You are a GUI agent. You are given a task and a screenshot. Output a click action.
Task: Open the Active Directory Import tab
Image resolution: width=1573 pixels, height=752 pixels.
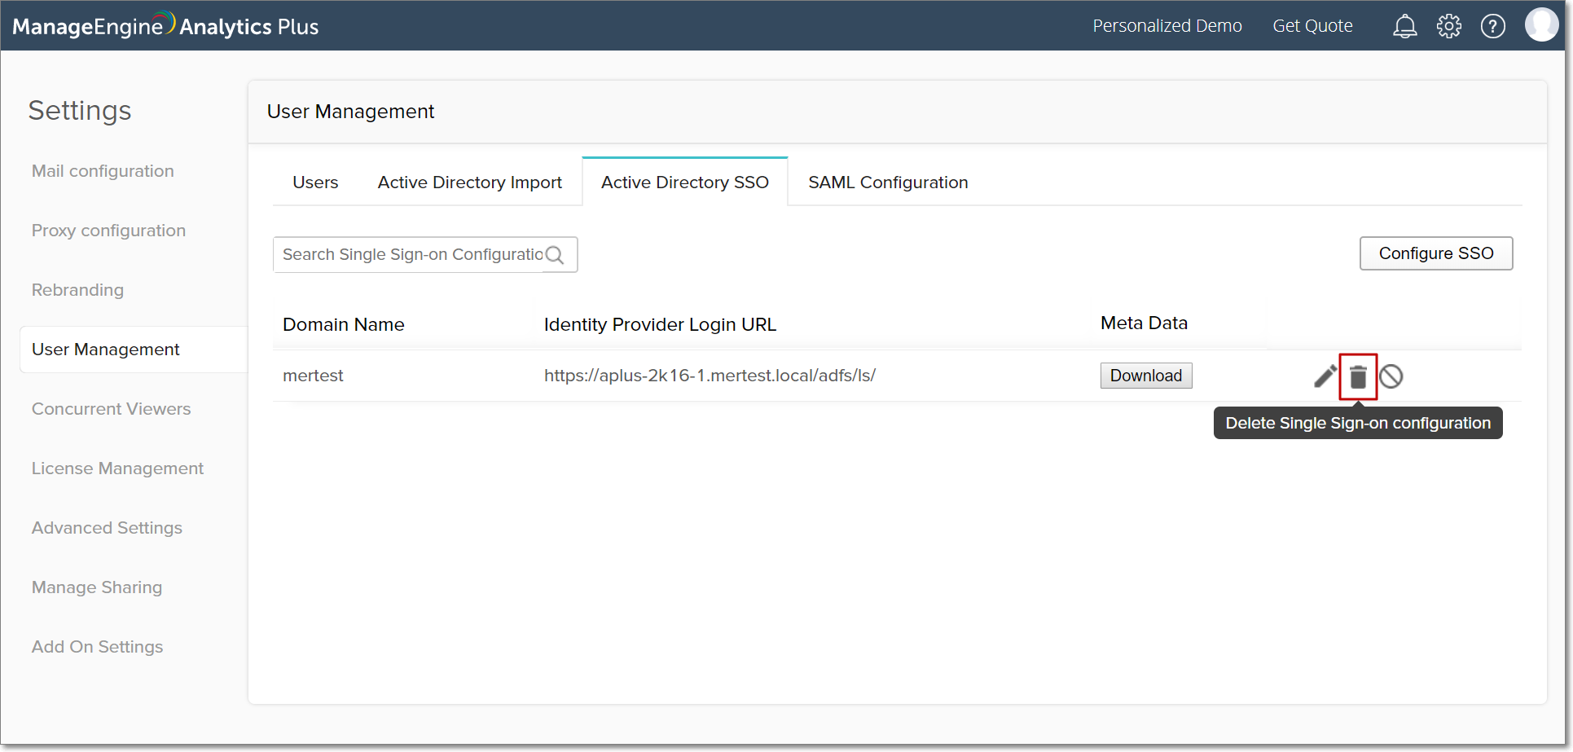[469, 183]
